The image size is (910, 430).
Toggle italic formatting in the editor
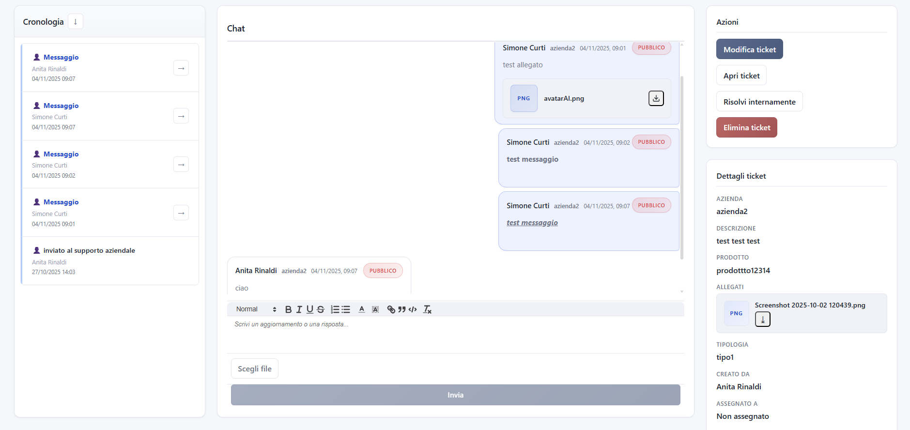point(299,309)
